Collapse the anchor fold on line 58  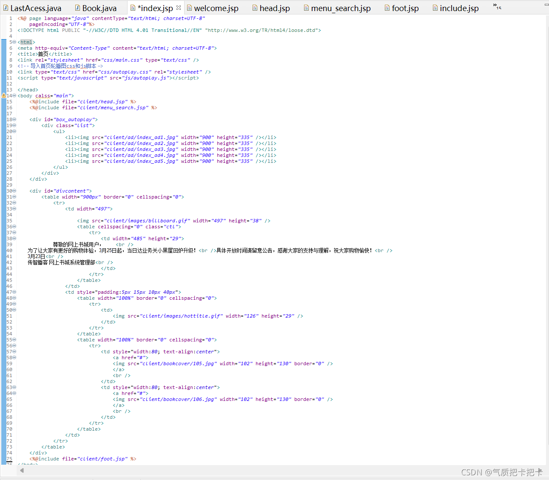[14, 358]
